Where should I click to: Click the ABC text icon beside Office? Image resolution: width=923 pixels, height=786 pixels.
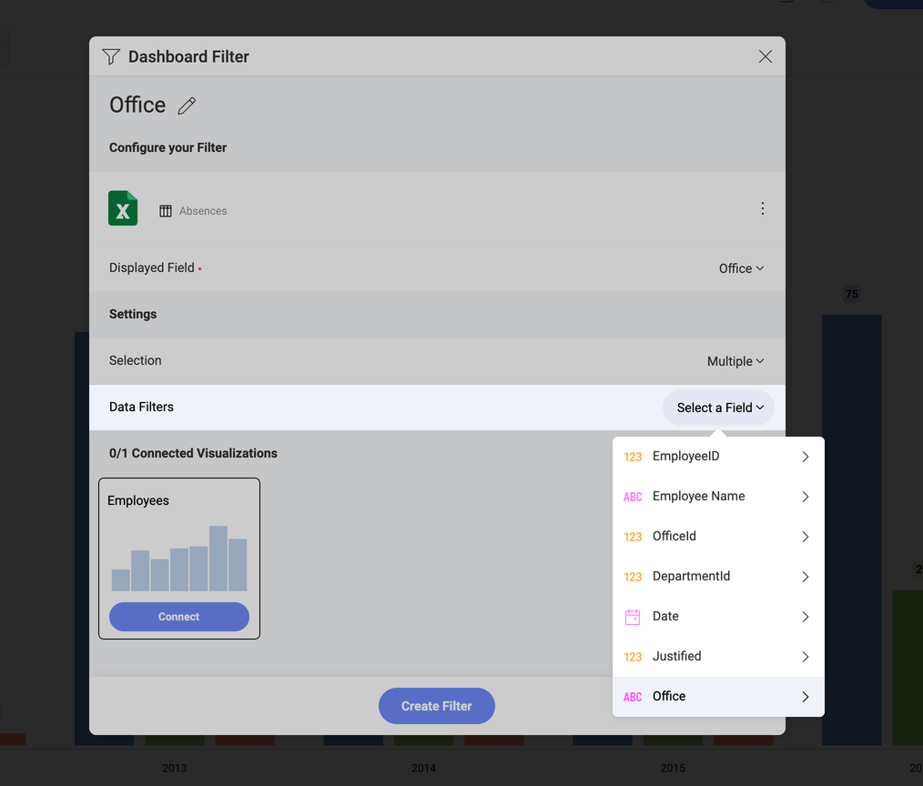click(x=633, y=697)
